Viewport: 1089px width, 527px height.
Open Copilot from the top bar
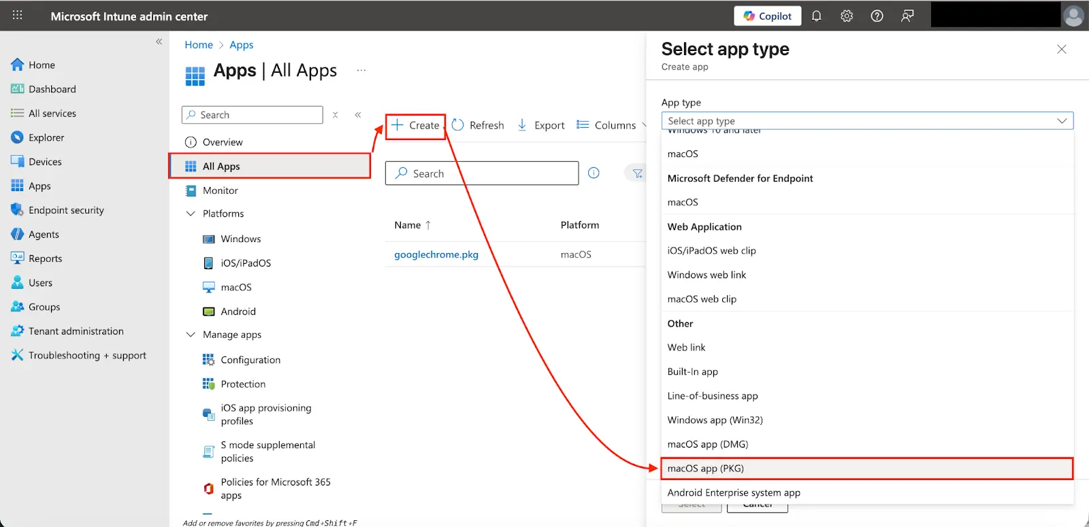(x=767, y=16)
